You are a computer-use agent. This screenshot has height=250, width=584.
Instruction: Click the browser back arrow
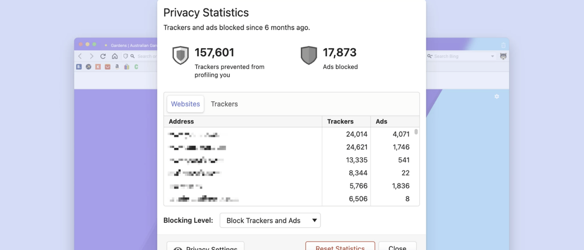pyautogui.click(x=80, y=56)
